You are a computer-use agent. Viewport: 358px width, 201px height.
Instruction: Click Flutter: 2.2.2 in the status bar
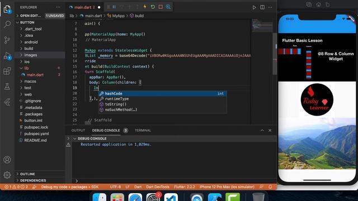pos(185,187)
